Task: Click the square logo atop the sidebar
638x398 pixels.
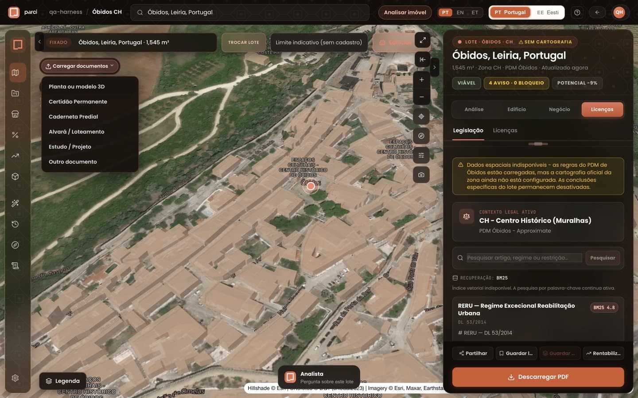Action: point(18,45)
